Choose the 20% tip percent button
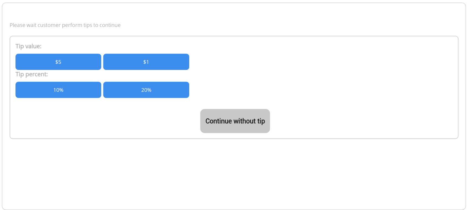 coord(146,90)
